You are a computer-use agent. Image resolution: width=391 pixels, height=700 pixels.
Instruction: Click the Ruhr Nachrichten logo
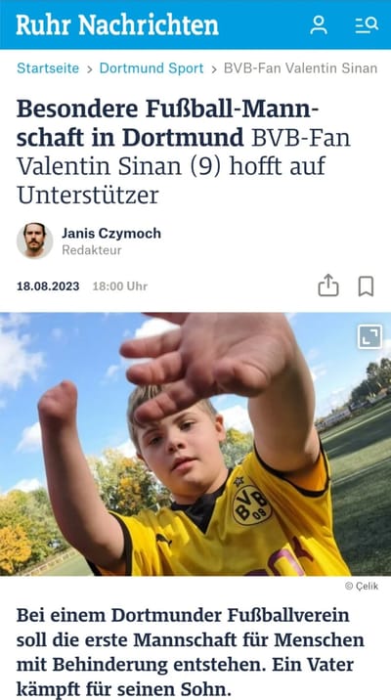117,24
